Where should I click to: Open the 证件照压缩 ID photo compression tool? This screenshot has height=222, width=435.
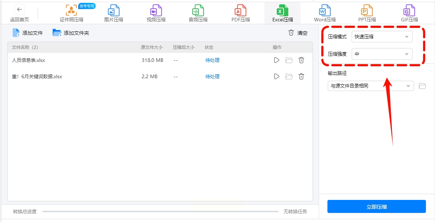71,13
